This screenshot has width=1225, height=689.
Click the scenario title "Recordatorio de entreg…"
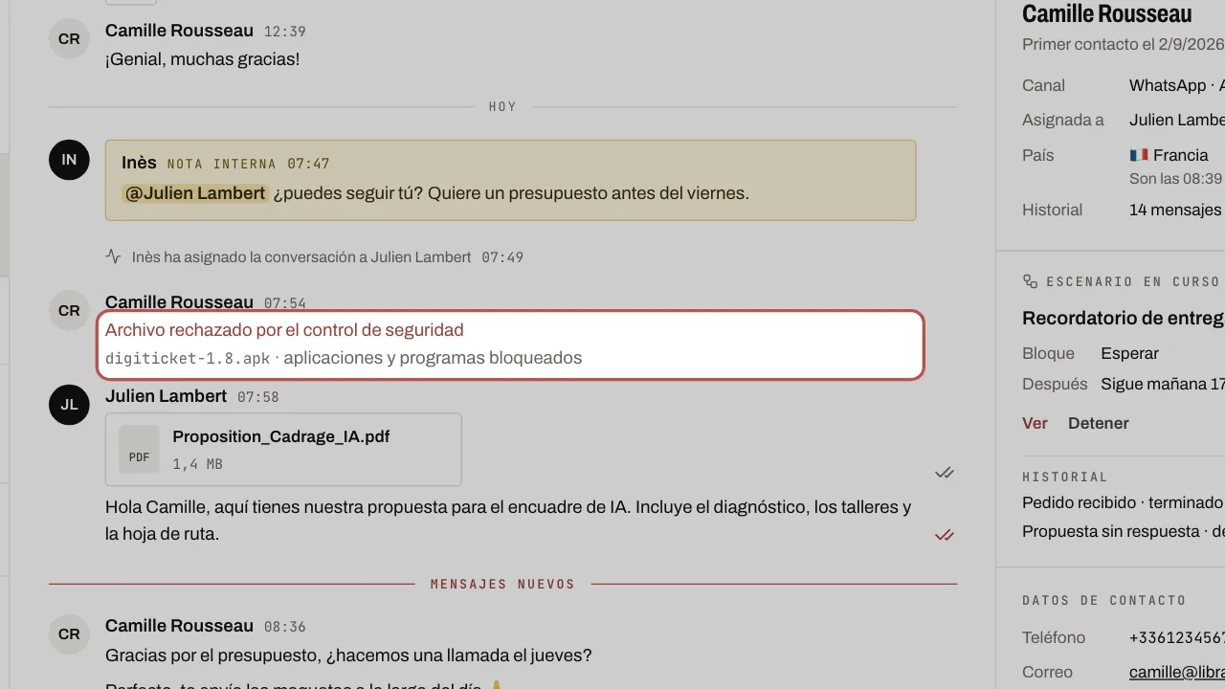(x=1124, y=318)
